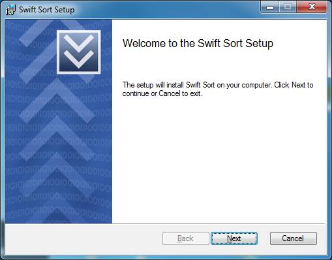Click empty title bar space beside the title

click(165, 10)
